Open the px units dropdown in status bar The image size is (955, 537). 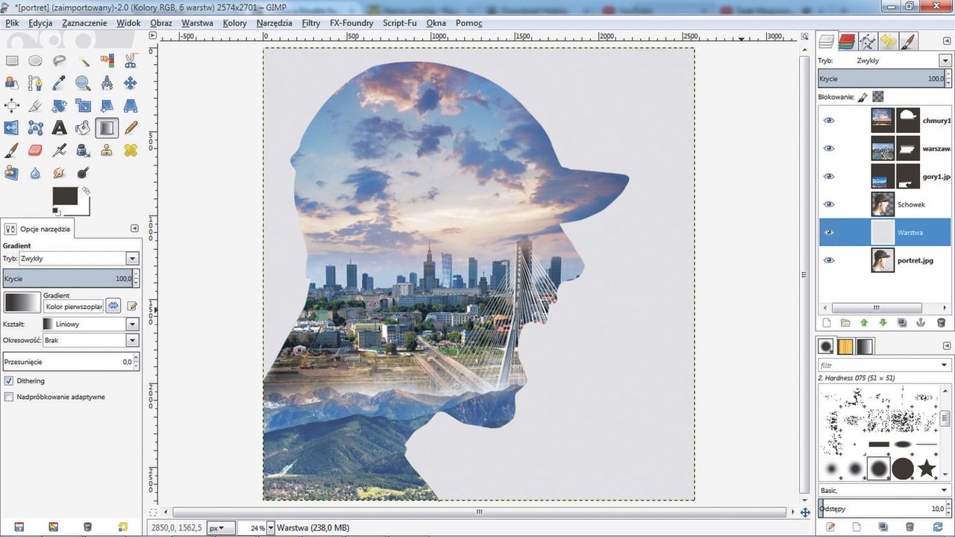point(222,528)
